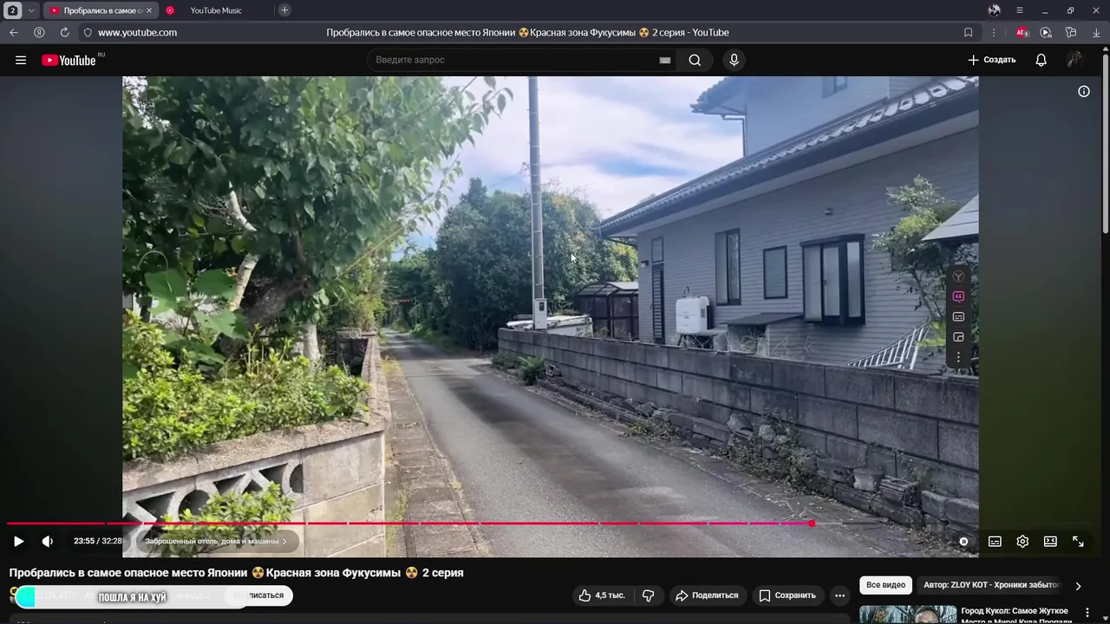This screenshot has width=1110, height=624.
Task: Select the Автор: ZLOY KOT chip
Action: (991, 585)
